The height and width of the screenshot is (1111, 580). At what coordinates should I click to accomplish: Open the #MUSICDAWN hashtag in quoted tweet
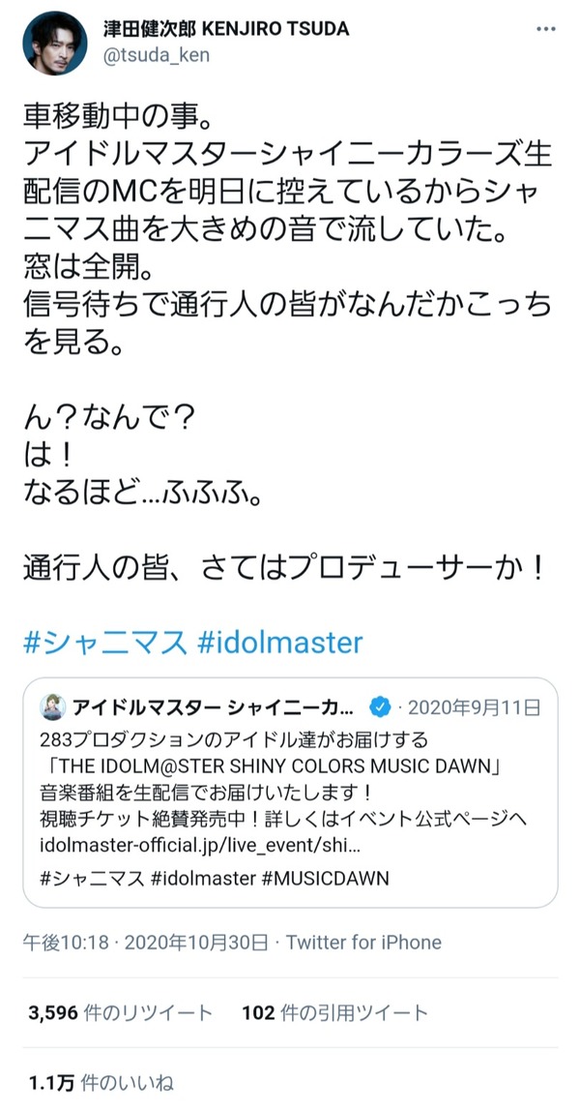pos(326,880)
